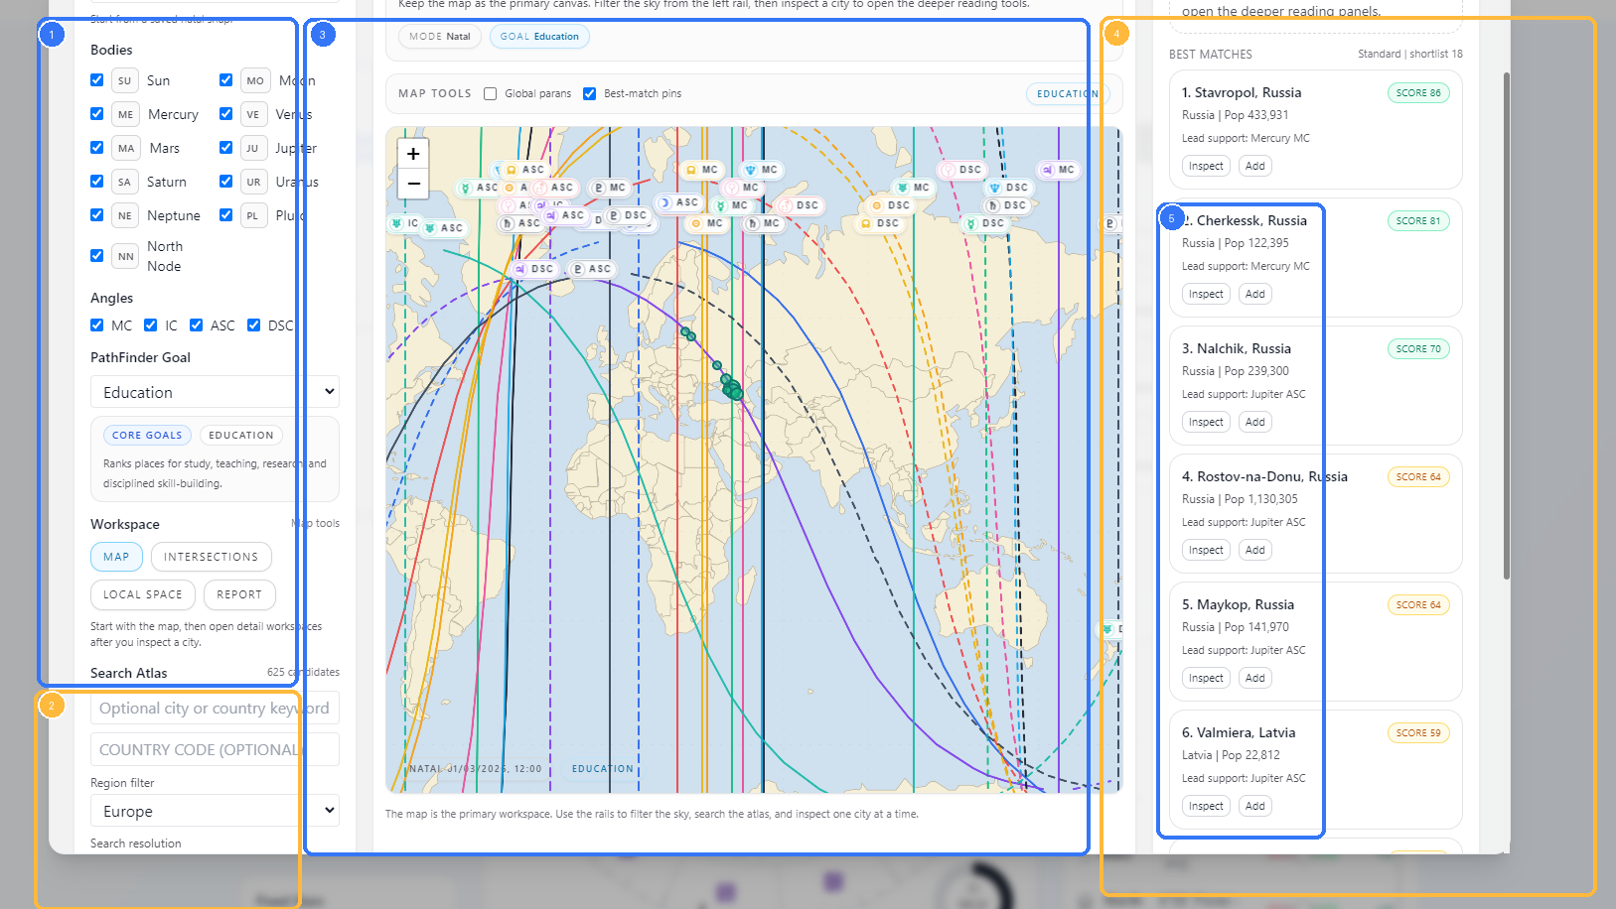
Task: Switch to the INTERSECTIONS workspace tab
Action: point(211,557)
